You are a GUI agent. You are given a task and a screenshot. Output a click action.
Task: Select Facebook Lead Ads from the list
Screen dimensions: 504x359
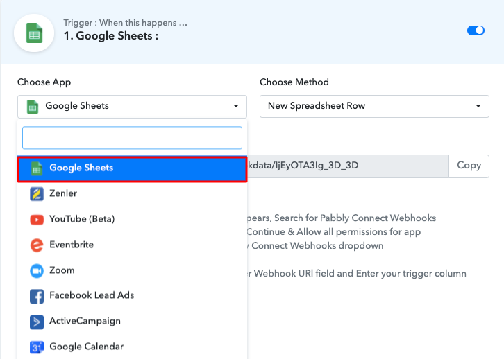pyautogui.click(x=132, y=295)
